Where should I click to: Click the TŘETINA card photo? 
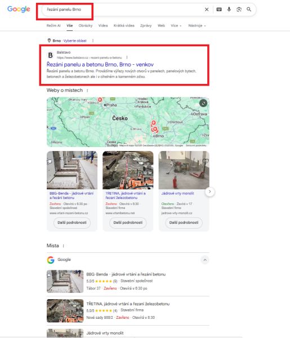coord(128,170)
